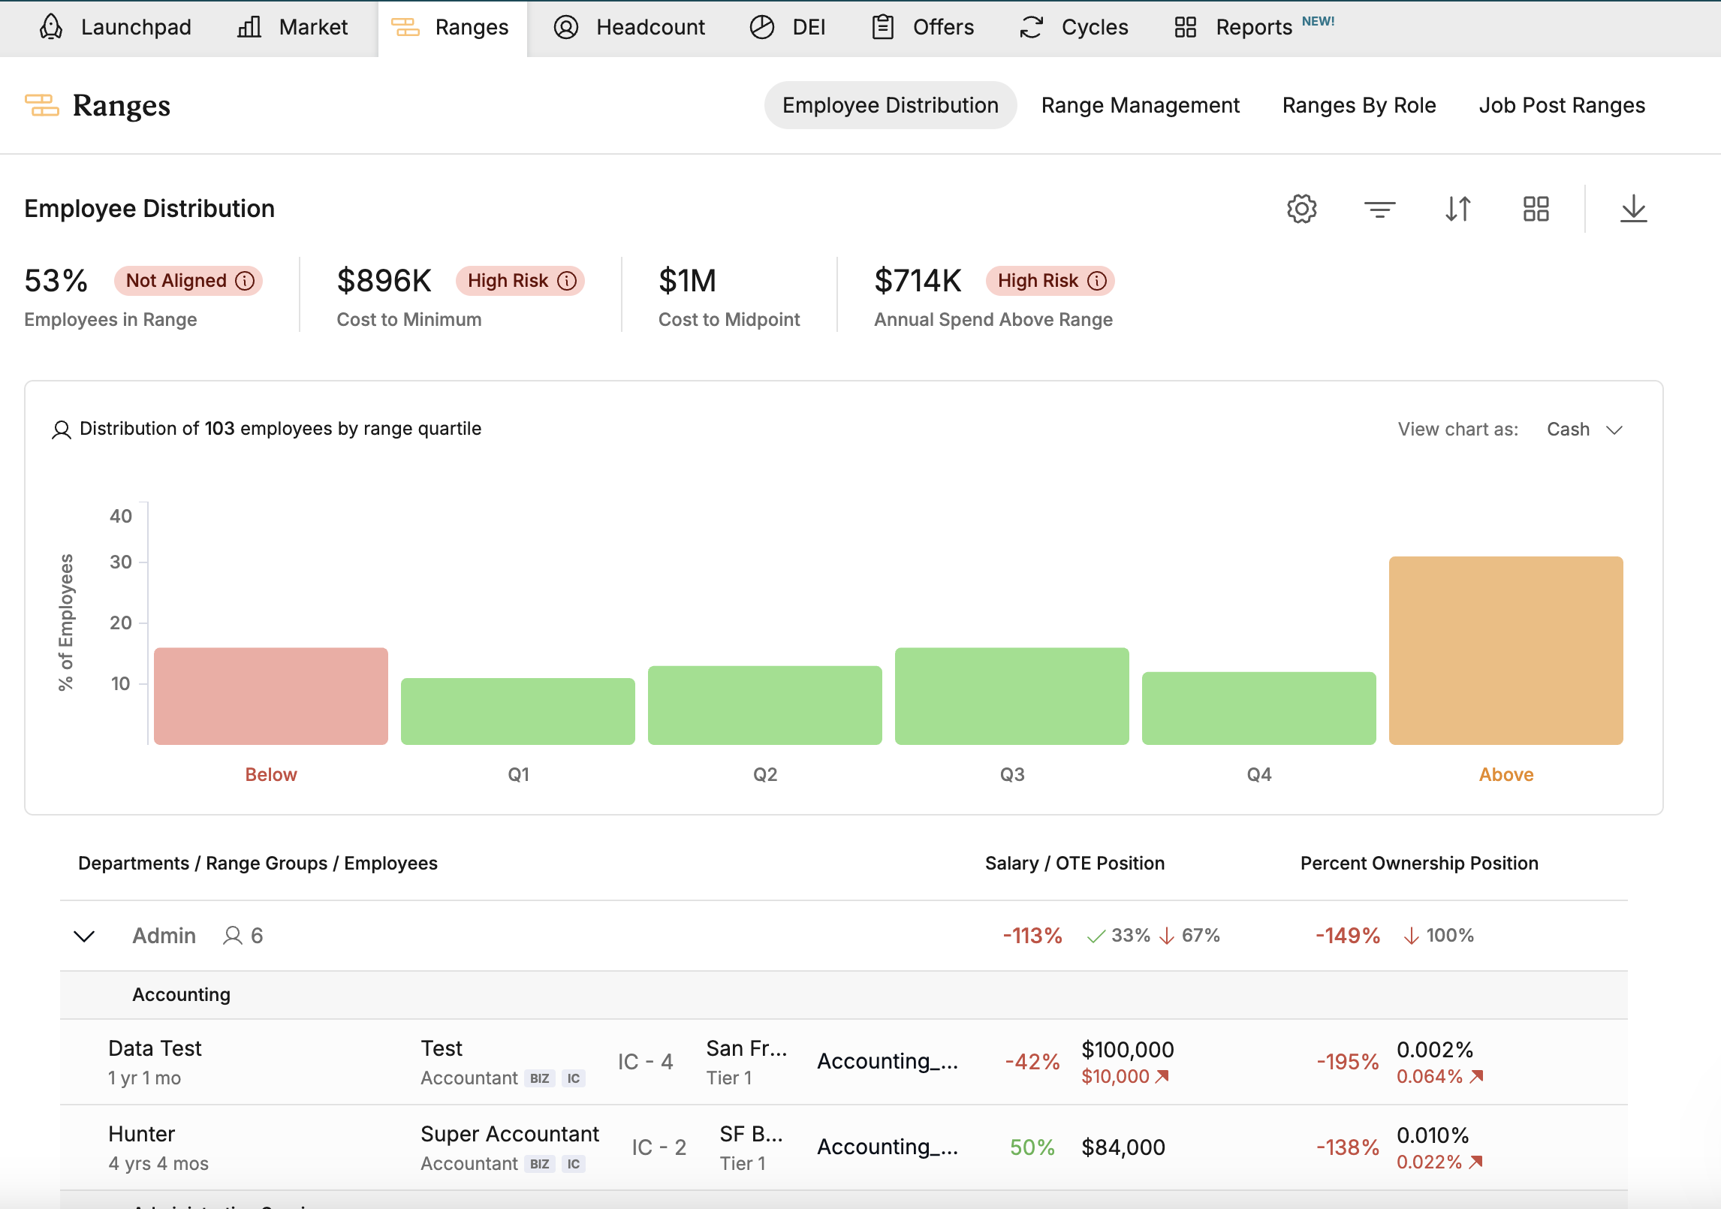Download the employee distribution data
Screen dimensions: 1721x1209
tap(1633, 209)
